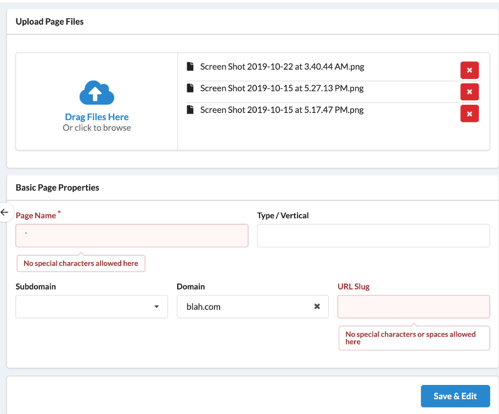Click the Domain label
499x414 pixels.
click(190, 286)
